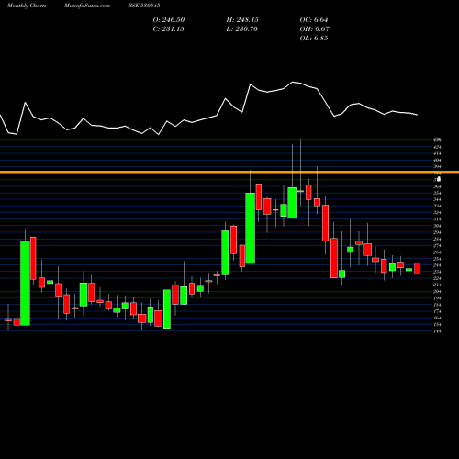459x459 pixels.
Task: Click the 424 price axis label
Action: 437,147
